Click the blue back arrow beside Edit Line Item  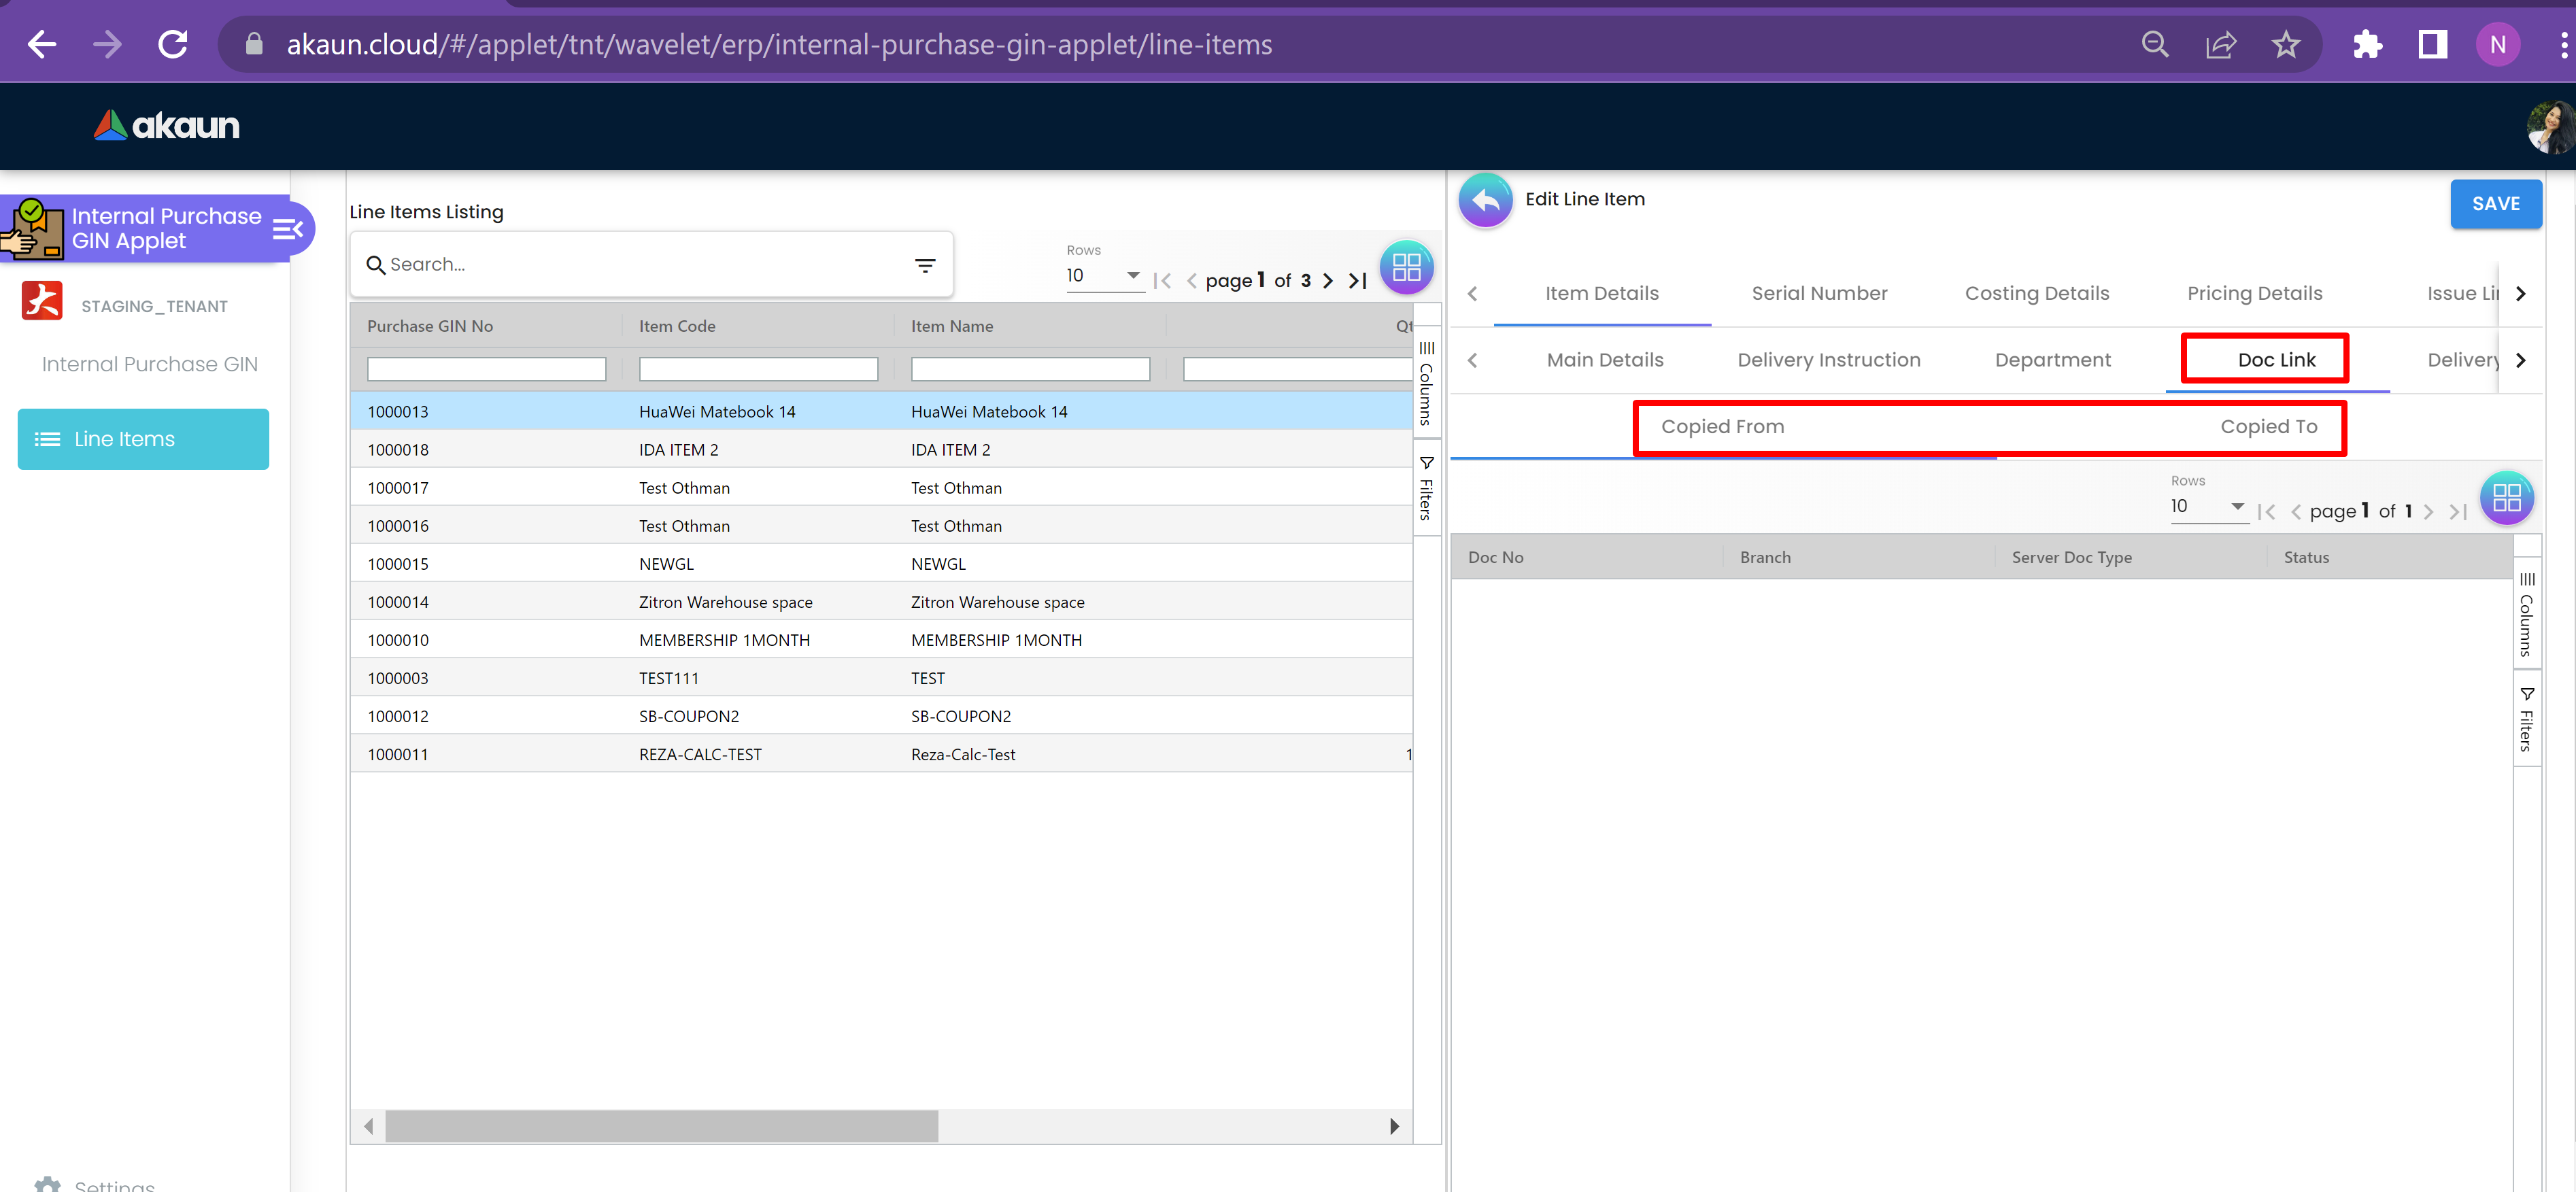point(1485,201)
